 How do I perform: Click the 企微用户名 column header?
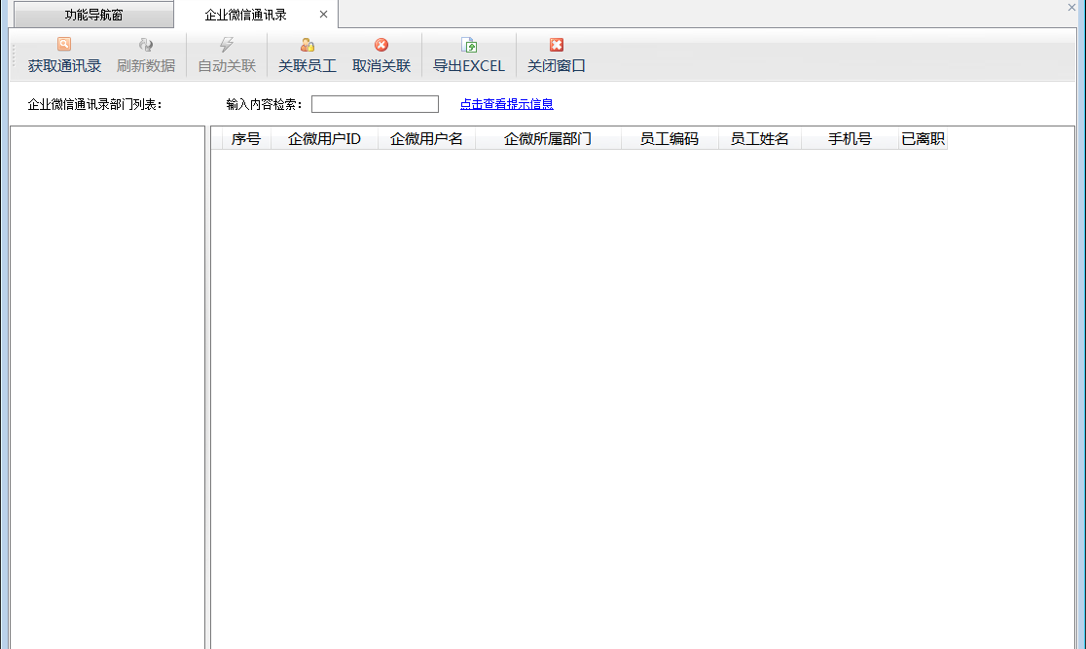pyautogui.click(x=426, y=139)
